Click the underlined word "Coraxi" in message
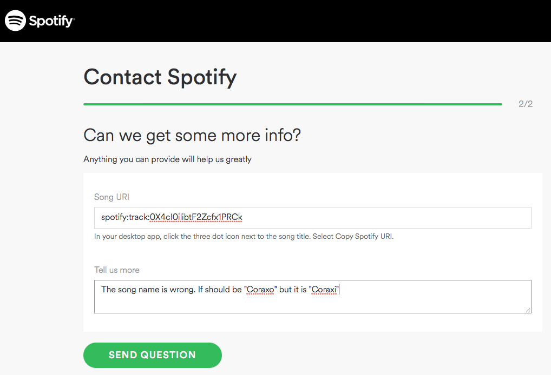The height and width of the screenshot is (375, 551). click(x=324, y=290)
